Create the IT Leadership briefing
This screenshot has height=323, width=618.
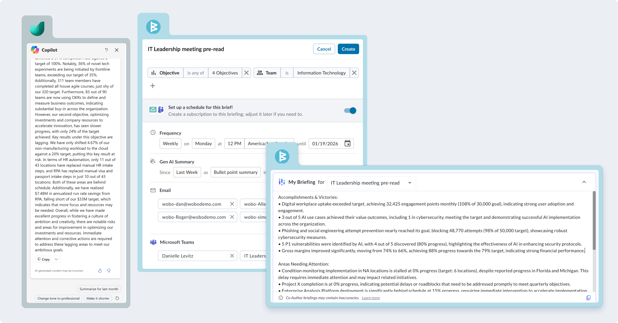tap(348, 49)
